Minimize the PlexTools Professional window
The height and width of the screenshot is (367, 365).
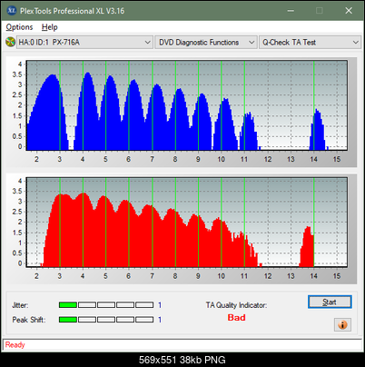(x=291, y=11)
